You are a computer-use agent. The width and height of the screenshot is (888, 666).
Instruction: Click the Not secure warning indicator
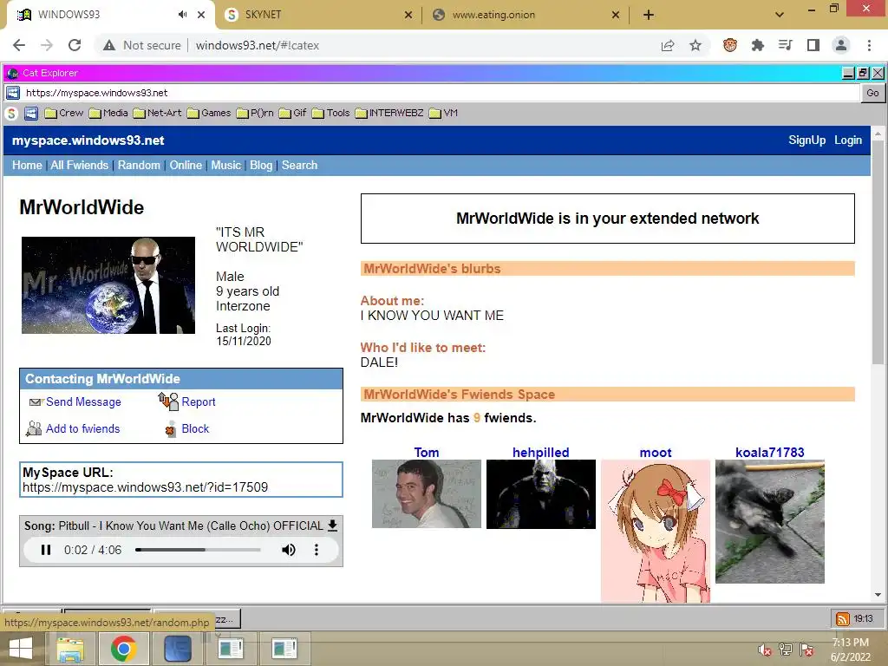[x=142, y=45]
